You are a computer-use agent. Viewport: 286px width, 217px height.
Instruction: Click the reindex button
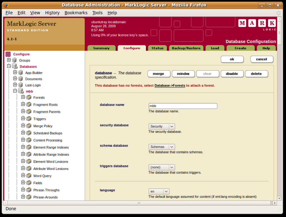(x=183, y=74)
